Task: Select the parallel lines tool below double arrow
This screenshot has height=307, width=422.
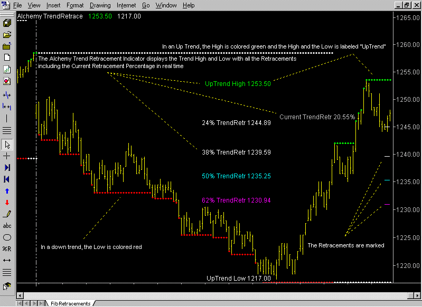Action: click(7, 272)
